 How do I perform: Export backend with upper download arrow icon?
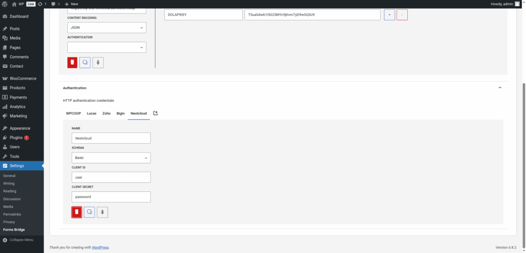point(98,63)
